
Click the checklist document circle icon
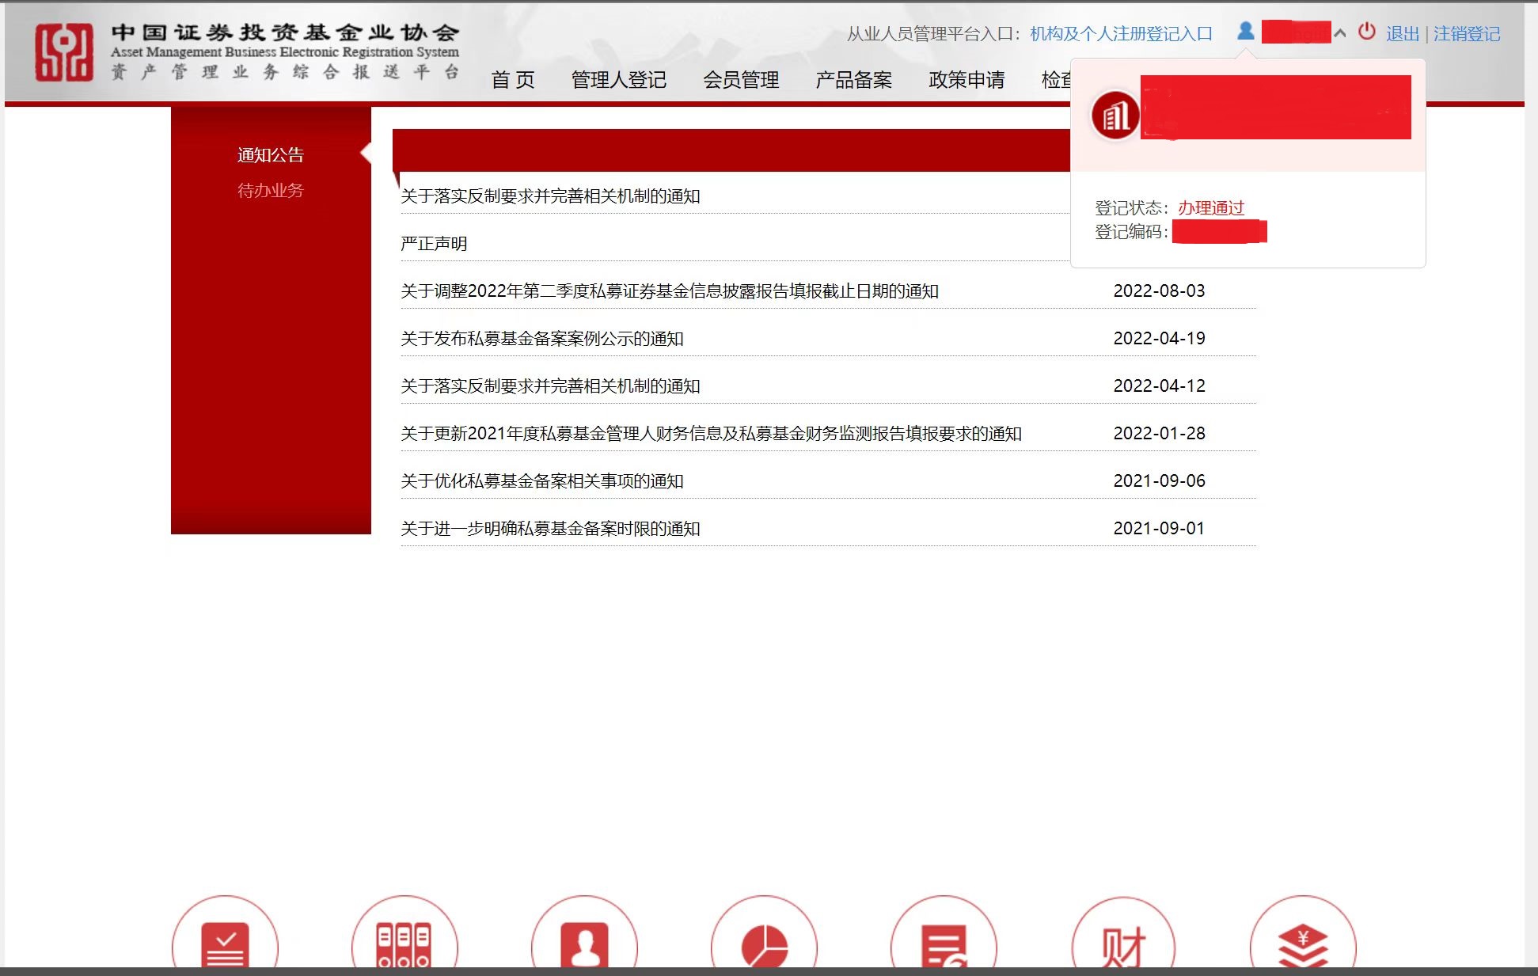(x=225, y=942)
